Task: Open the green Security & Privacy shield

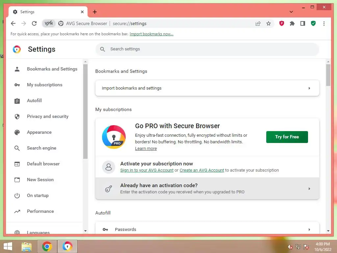Action: pyautogui.click(x=313, y=23)
